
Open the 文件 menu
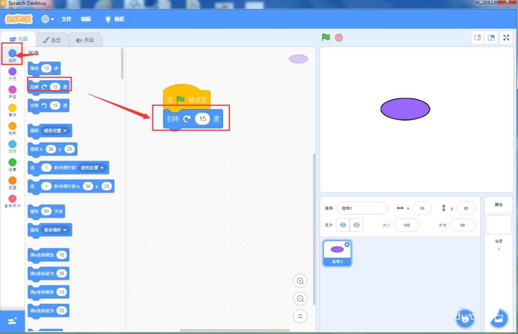point(66,19)
